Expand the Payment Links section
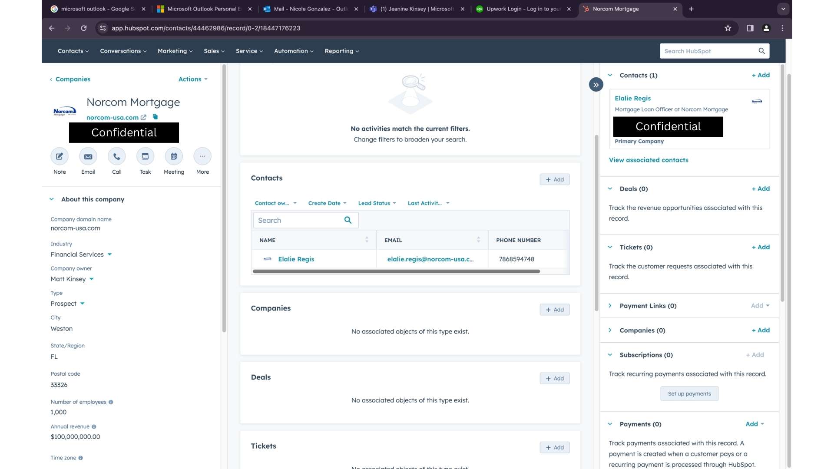 [x=610, y=306]
